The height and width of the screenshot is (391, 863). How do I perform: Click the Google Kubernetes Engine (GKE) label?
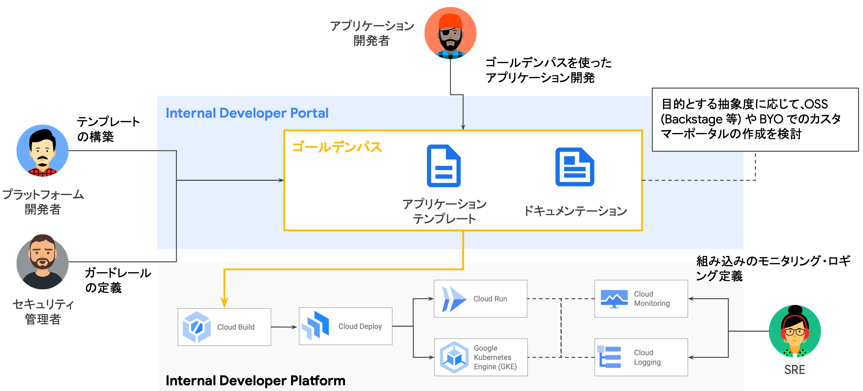[495, 357]
